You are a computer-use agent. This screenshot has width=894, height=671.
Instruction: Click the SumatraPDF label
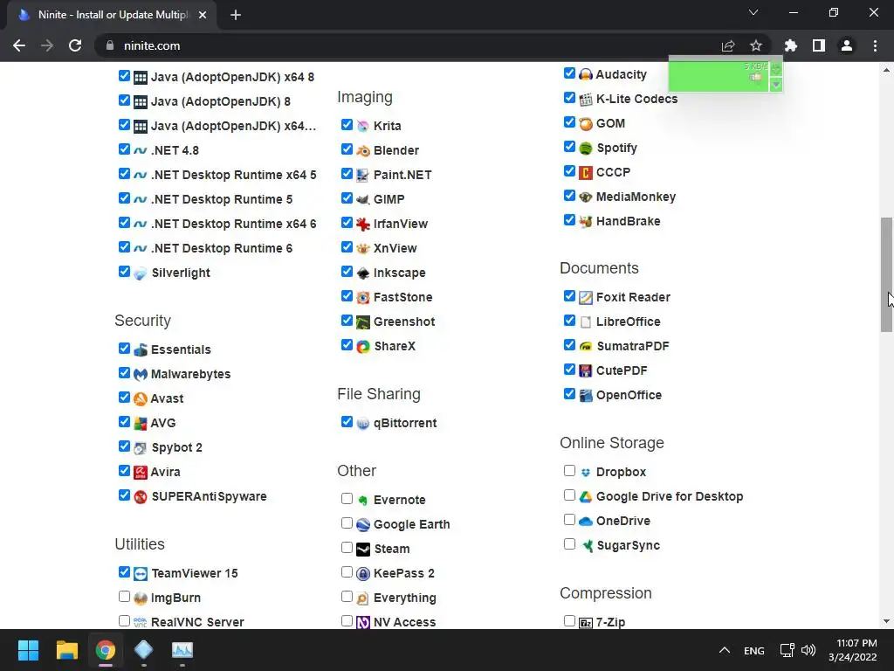[632, 346]
